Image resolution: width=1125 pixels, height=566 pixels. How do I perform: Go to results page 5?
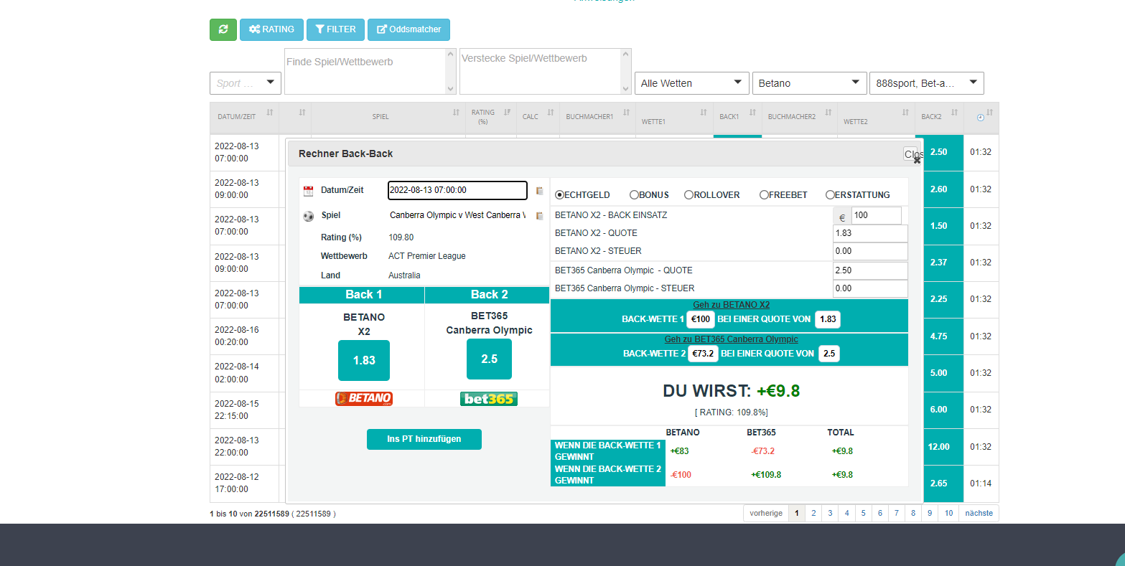[863, 514]
